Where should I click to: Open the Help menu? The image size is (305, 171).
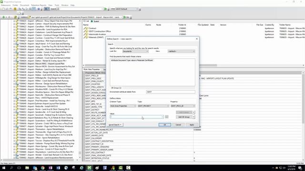(x=72, y=5)
